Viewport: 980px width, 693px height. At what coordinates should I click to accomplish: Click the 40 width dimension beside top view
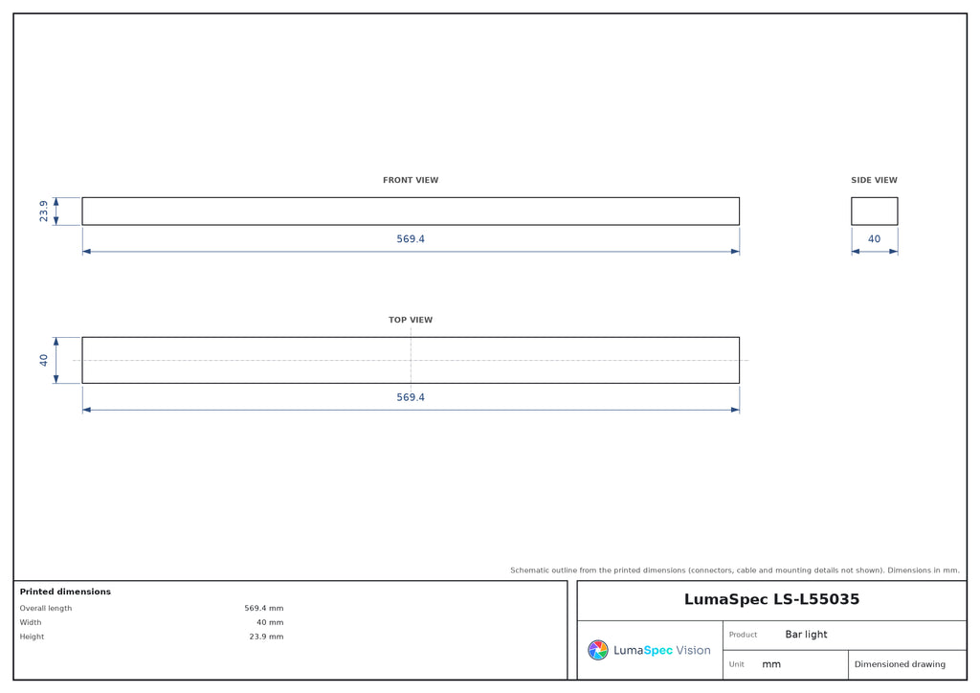[43, 361]
